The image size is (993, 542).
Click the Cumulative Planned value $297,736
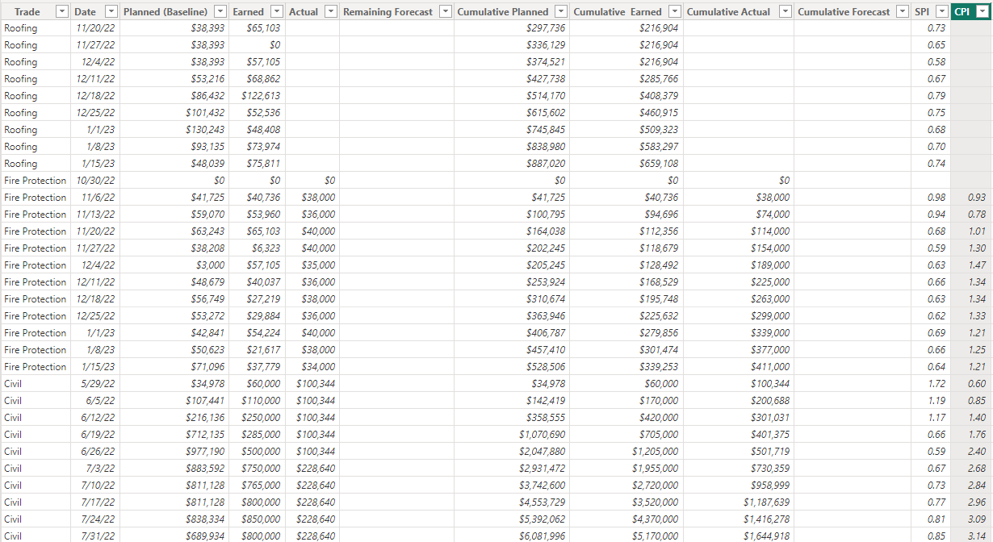click(546, 28)
